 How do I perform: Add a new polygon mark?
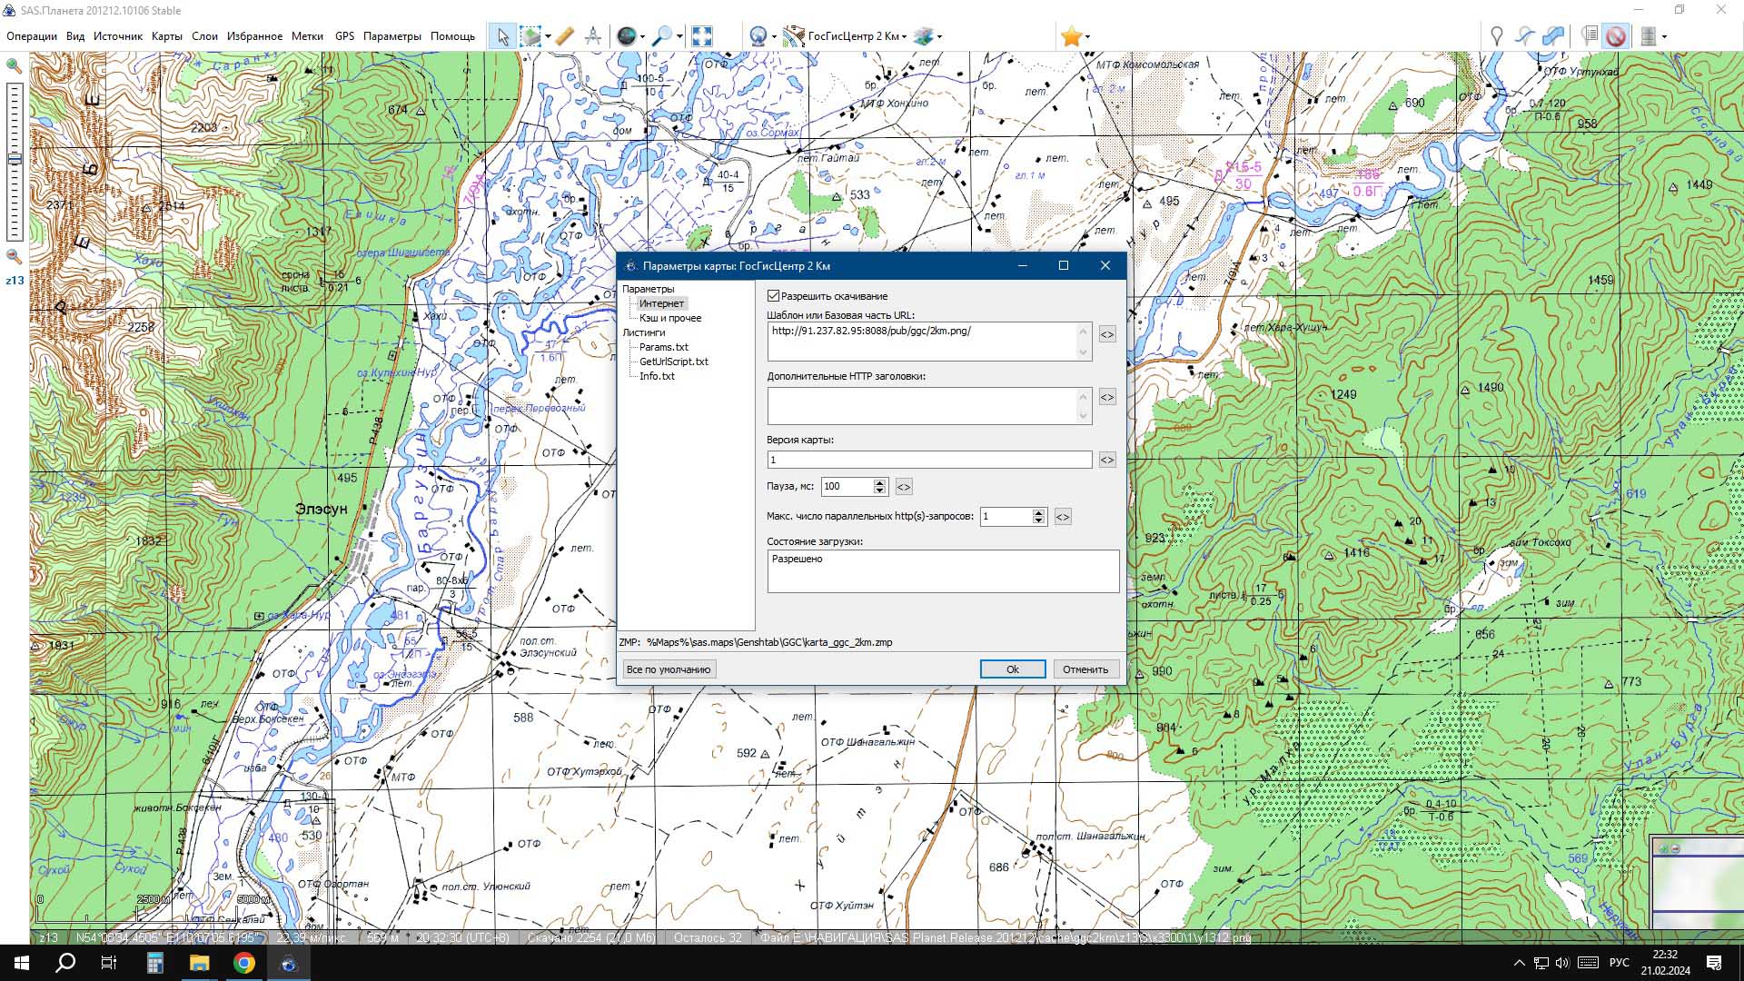click(1554, 36)
